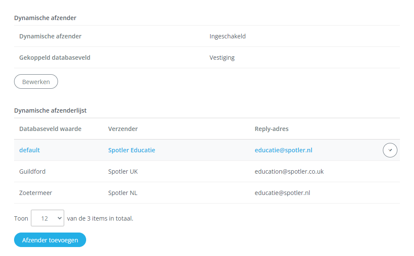Expand the Toon items-per-page dropdown

click(x=47, y=218)
